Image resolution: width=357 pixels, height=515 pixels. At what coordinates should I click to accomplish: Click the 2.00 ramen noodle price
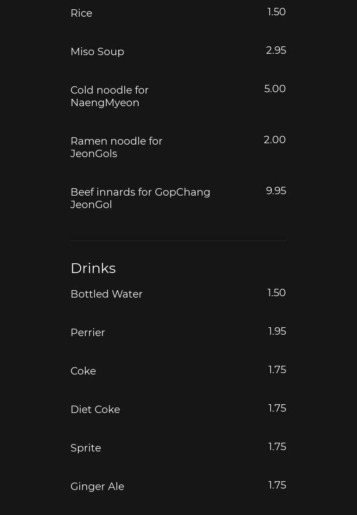(x=274, y=140)
